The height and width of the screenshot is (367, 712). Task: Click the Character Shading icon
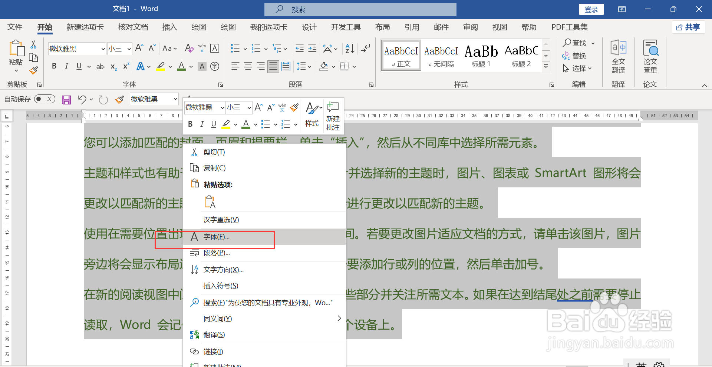pyautogui.click(x=202, y=66)
